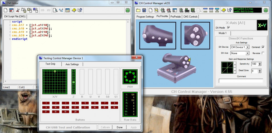
Task: Open the help book icon in Control Manager
Action: (x=223, y=10)
